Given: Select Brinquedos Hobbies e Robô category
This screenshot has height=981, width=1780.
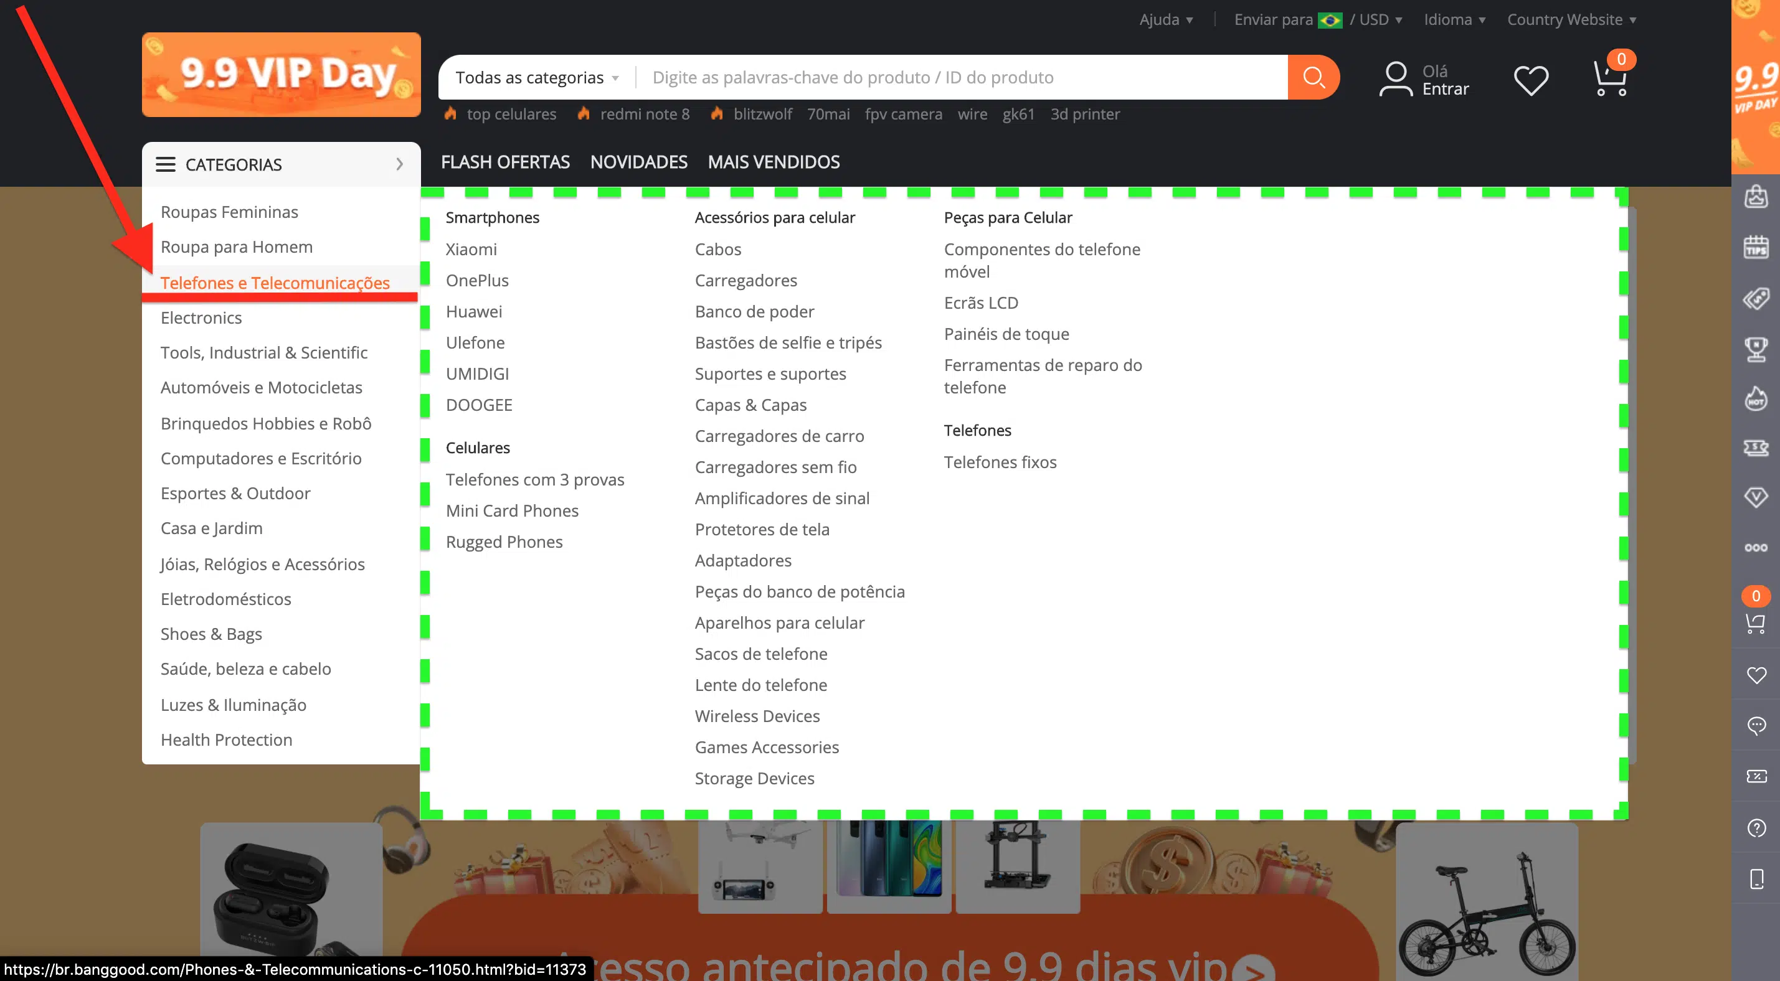Looking at the screenshot, I should pos(265,423).
